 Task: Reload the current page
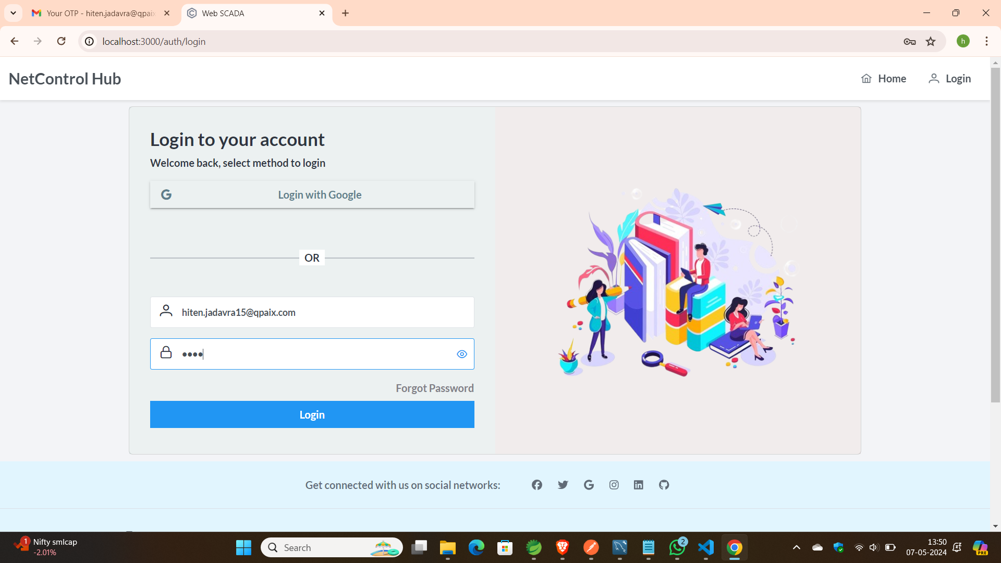(x=62, y=41)
